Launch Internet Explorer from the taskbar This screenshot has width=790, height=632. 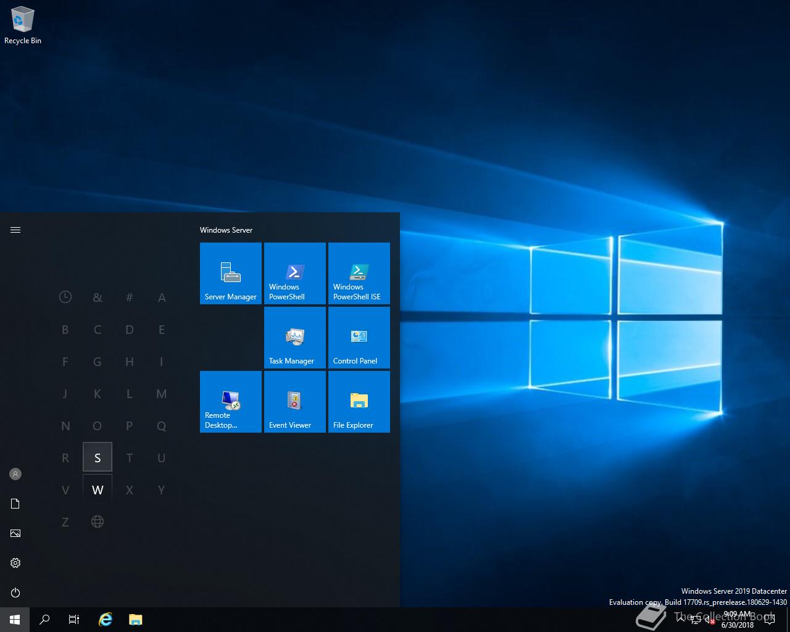(106, 620)
